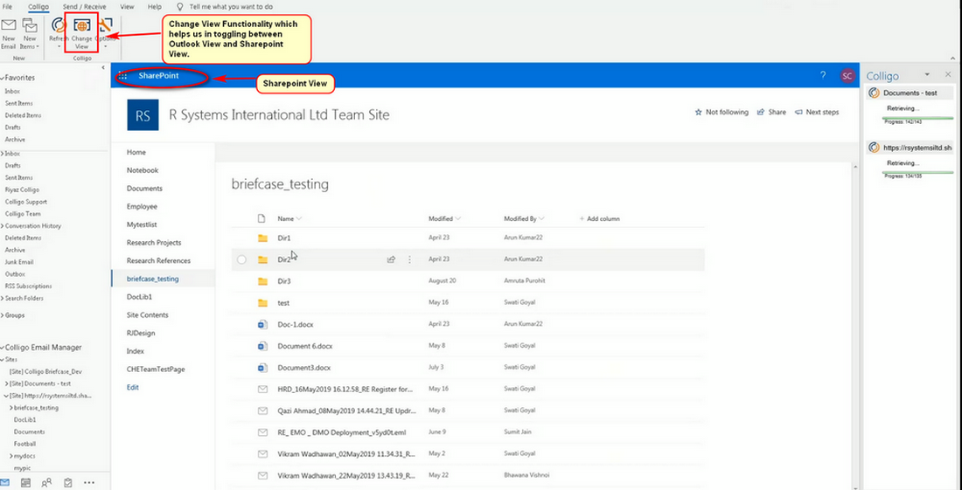Open the HRD_16May2019 email file
The height and width of the screenshot is (490, 962).
[345, 389]
